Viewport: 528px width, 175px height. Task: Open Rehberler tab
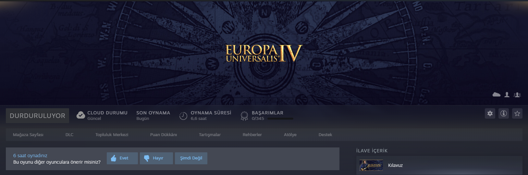coord(252,134)
